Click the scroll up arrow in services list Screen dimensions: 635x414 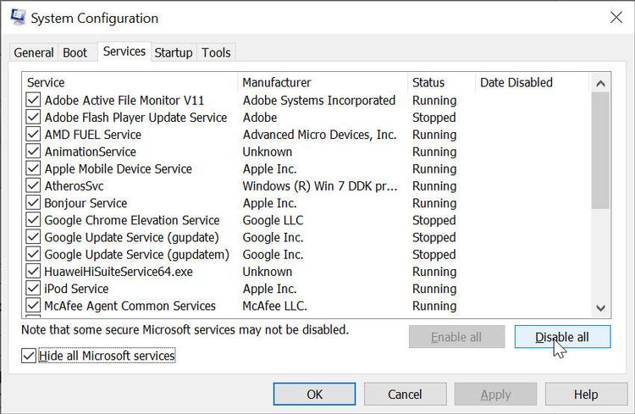[600, 83]
